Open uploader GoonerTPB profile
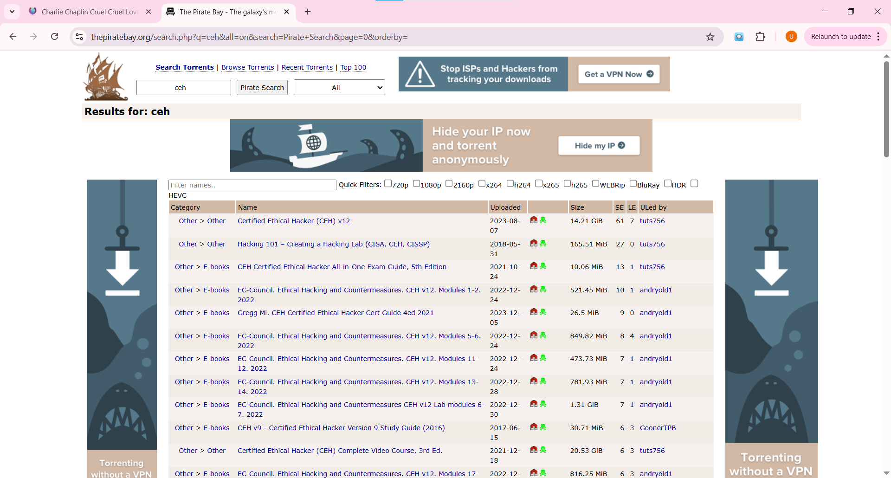Viewport: 891px width, 478px height. [x=658, y=428]
